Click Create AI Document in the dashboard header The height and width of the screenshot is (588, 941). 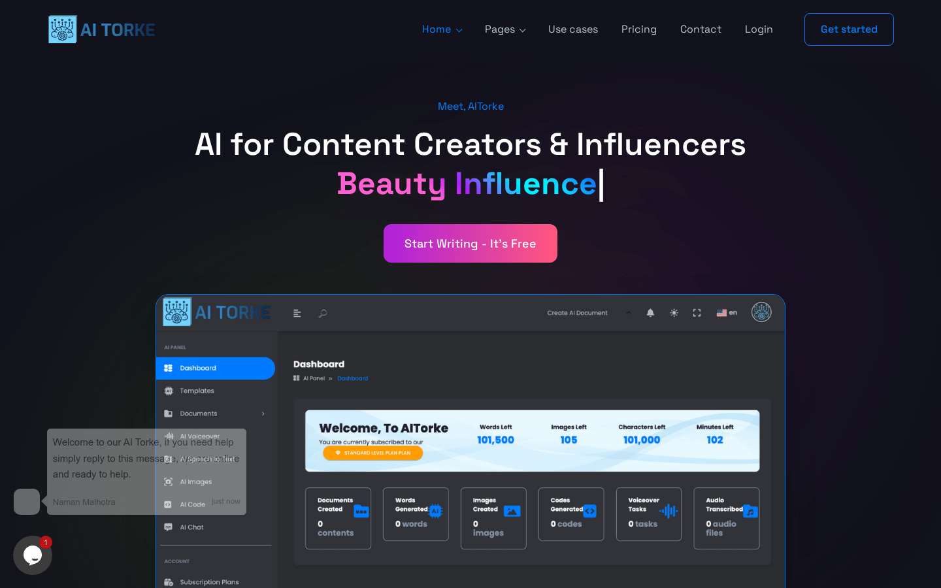577,313
